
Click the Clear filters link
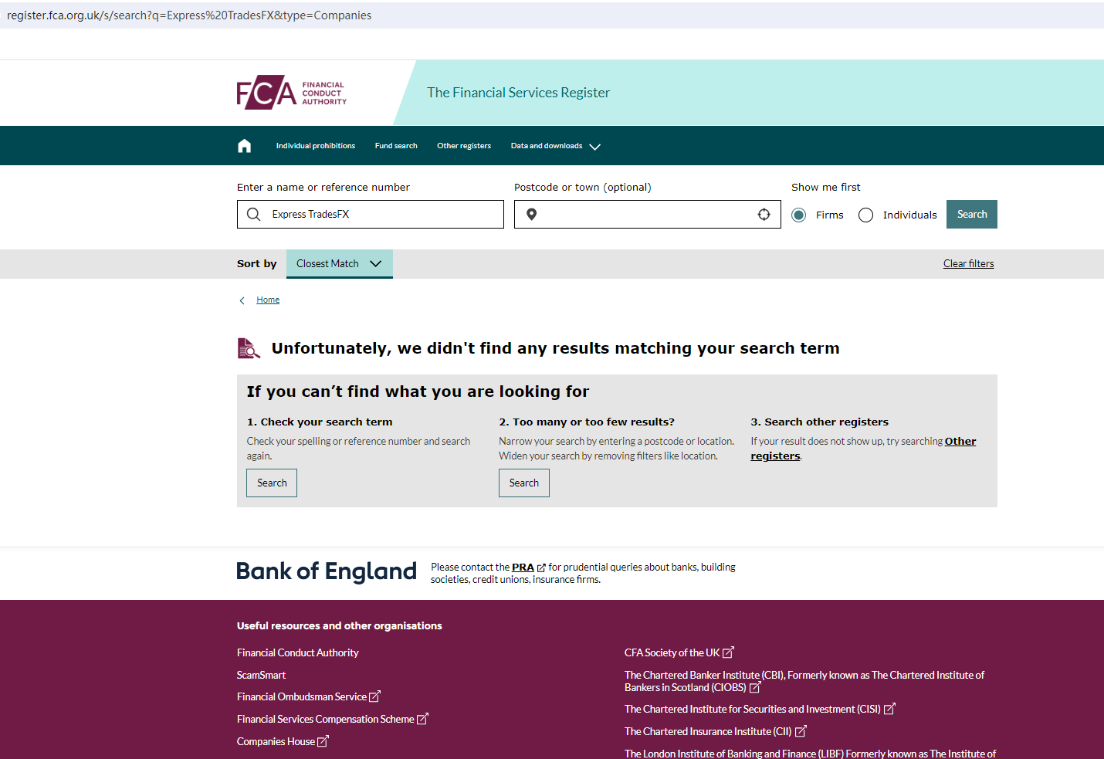click(x=969, y=264)
